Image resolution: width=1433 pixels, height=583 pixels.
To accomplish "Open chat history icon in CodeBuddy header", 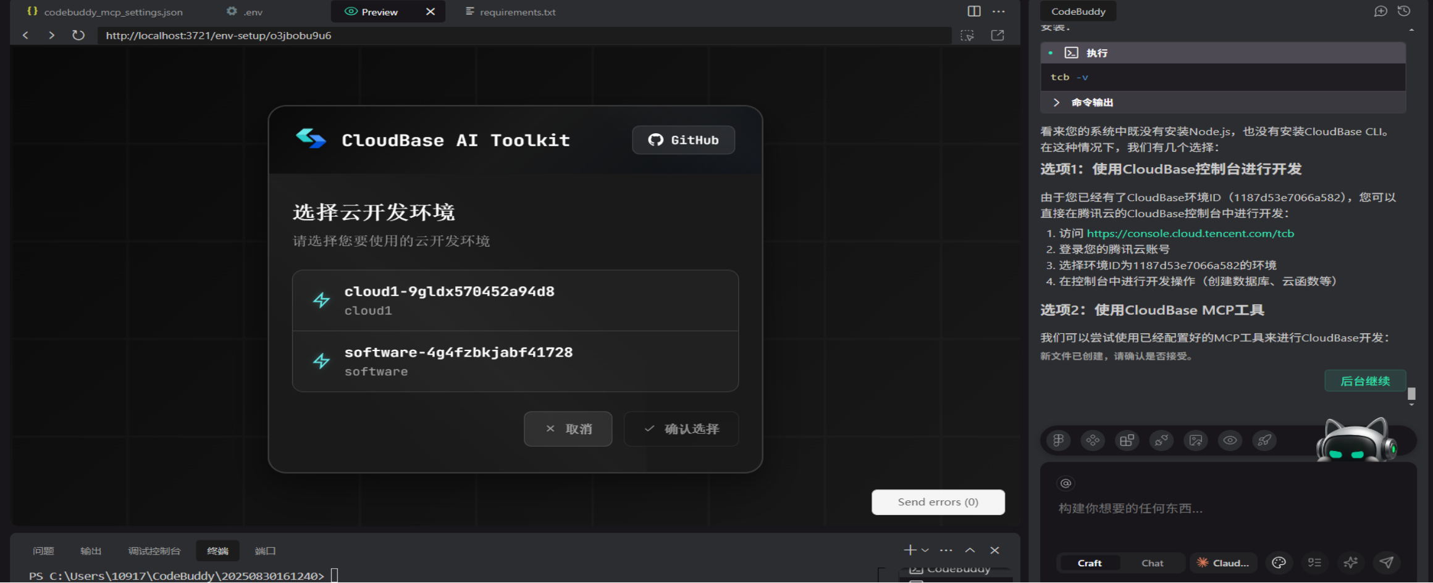I will (1404, 11).
